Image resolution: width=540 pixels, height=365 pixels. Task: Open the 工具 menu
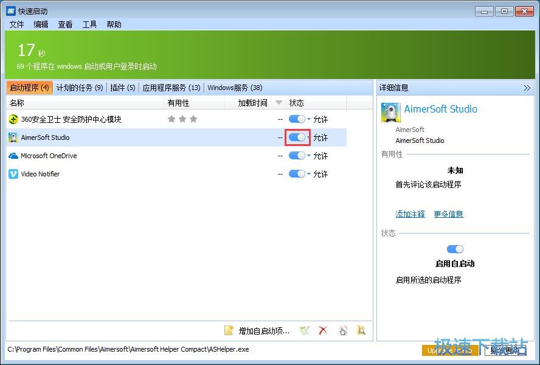[89, 24]
